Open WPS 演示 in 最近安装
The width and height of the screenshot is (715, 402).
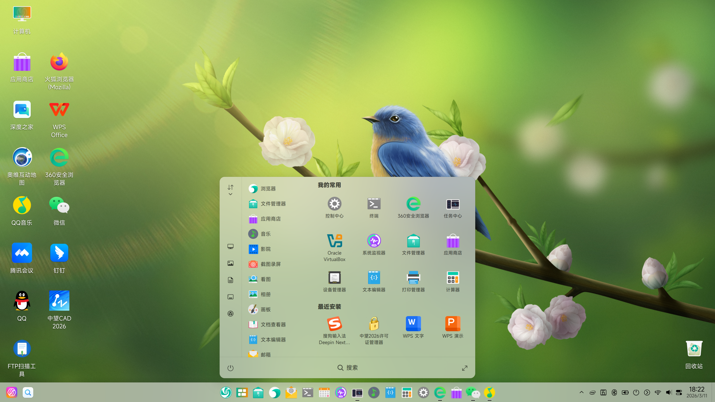tap(452, 324)
